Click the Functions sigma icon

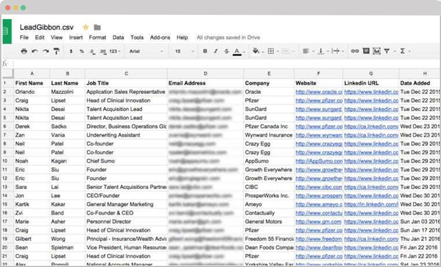(x=403, y=51)
